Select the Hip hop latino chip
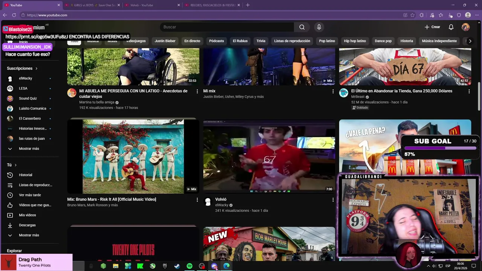Image resolution: width=482 pixels, height=271 pixels. tap(355, 41)
